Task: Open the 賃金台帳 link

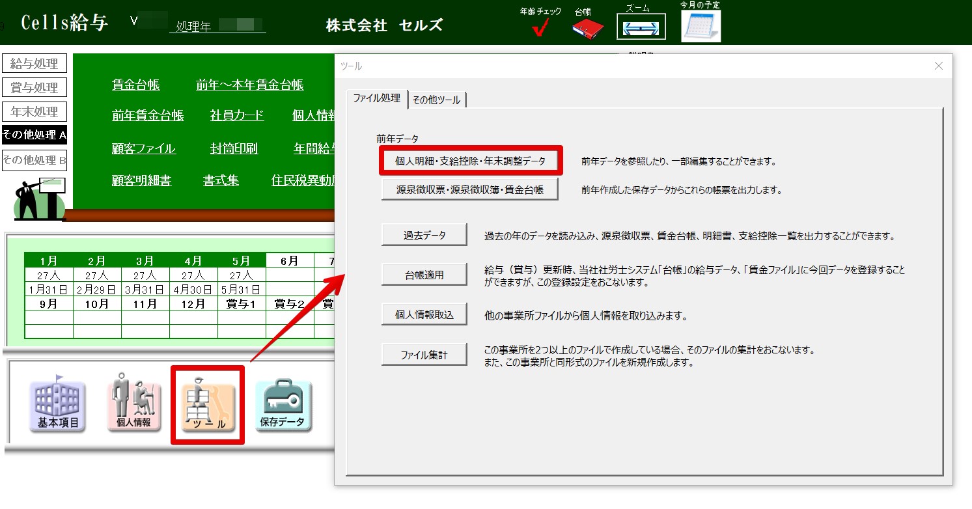Action: (x=135, y=85)
